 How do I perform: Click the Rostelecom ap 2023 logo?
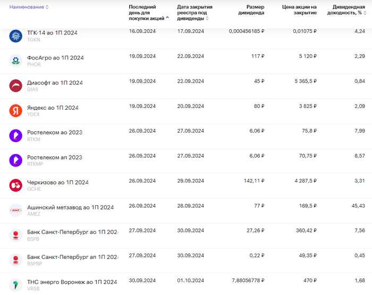15,160
